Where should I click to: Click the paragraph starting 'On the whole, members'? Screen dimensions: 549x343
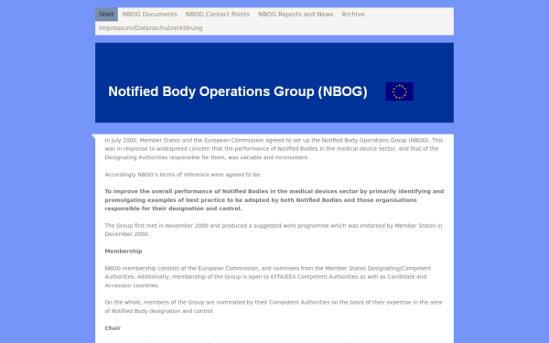click(x=274, y=306)
